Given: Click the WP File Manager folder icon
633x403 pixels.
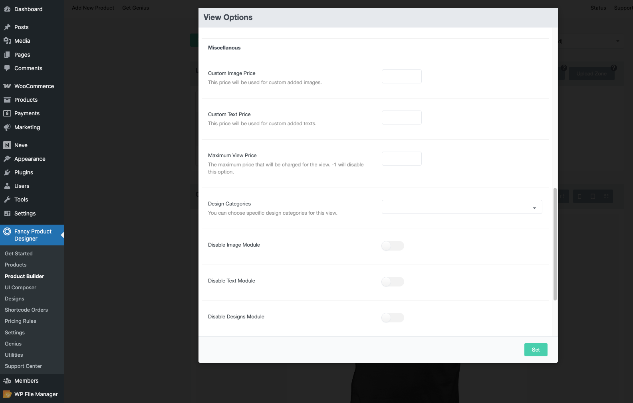Looking at the screenshot, I should click(7, 394).
